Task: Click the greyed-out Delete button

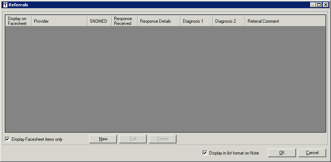Action: pyautogui.click(x=163, y=139)
